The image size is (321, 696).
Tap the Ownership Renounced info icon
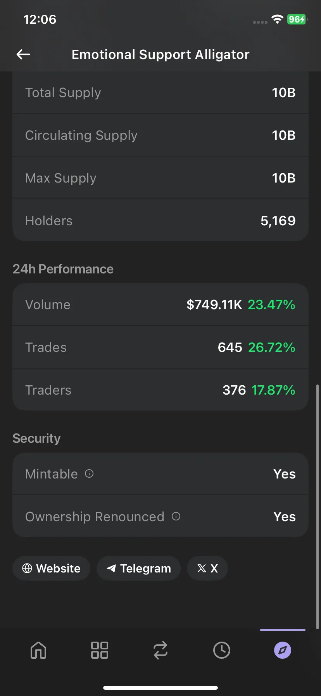pyautogui.click(x=176, y=516)
